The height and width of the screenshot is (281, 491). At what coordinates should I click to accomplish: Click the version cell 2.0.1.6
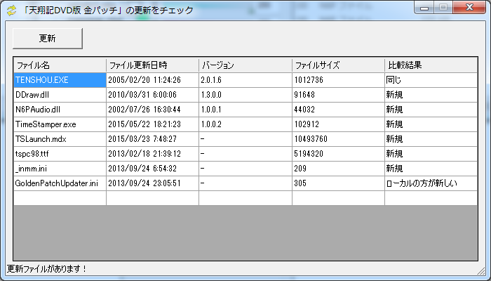[x=245, y=80]
